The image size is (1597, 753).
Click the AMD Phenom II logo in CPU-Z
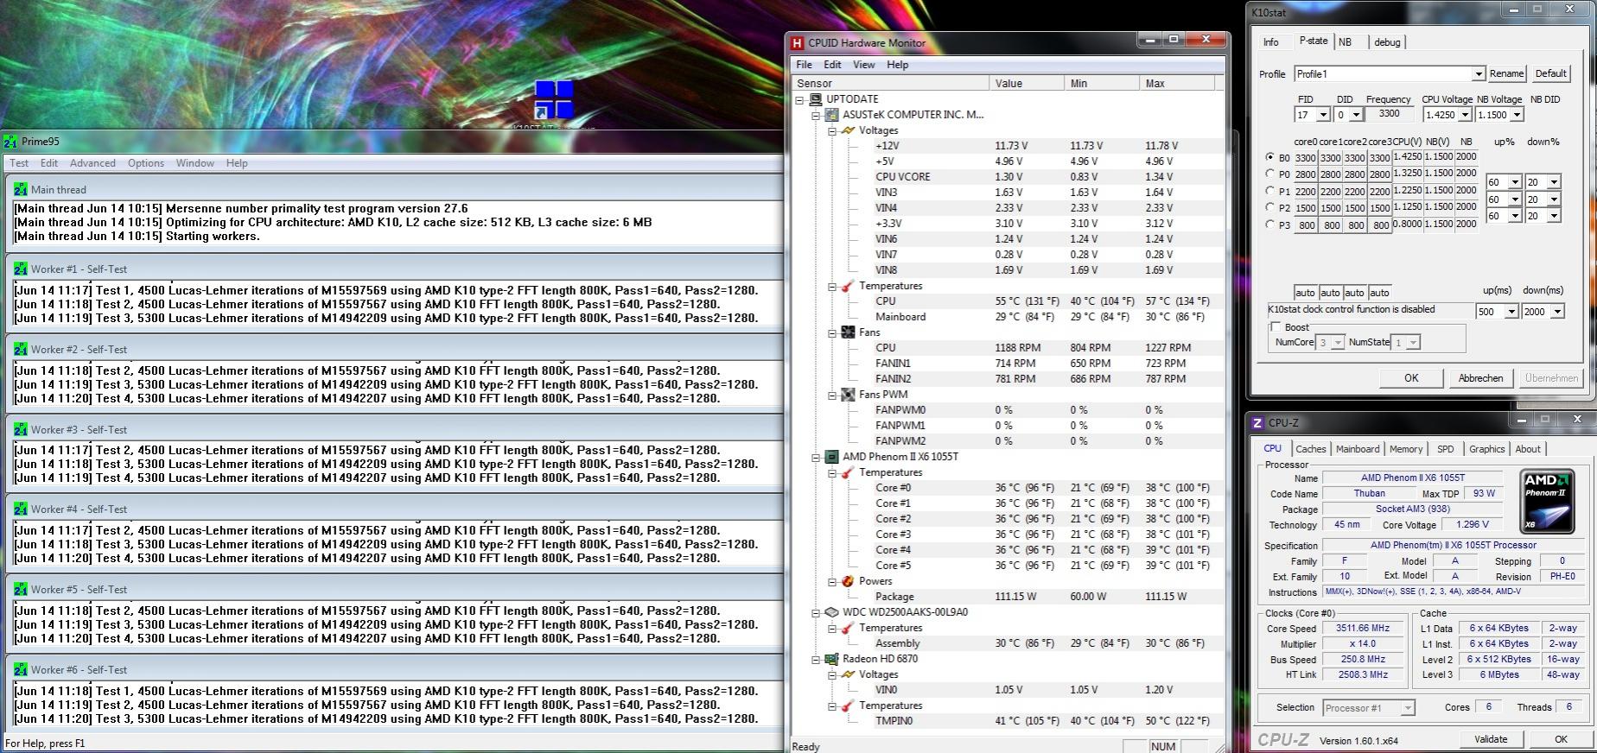tap(1547, 502)
